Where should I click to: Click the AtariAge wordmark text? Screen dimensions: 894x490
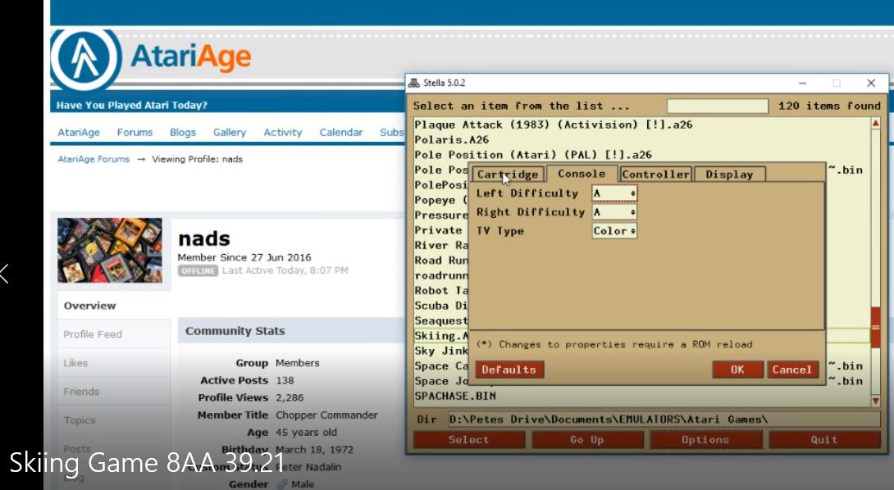pos(191,57)
